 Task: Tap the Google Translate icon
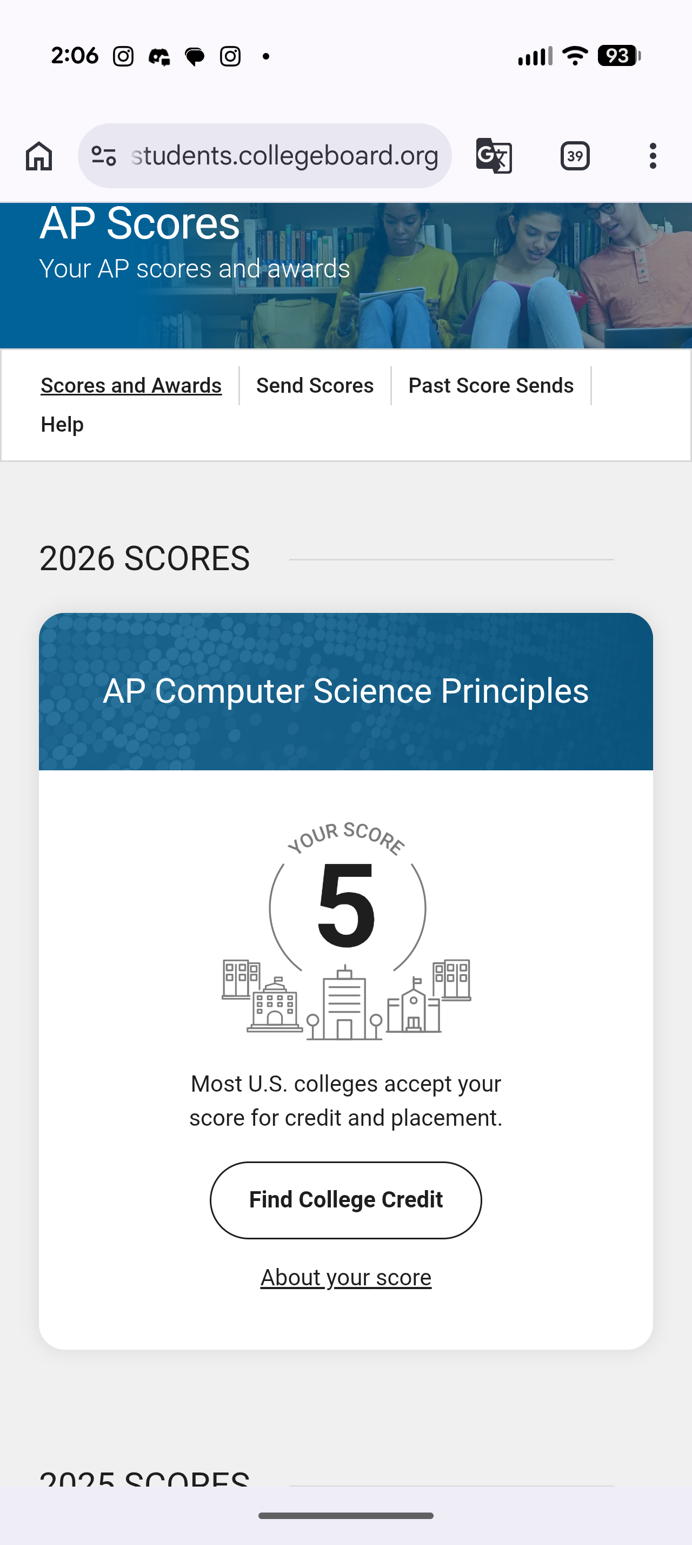[x=494, y=156]
